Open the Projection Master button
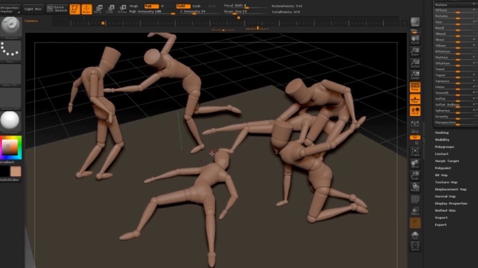This screenshot has height=268, width=478. [10, 9]
